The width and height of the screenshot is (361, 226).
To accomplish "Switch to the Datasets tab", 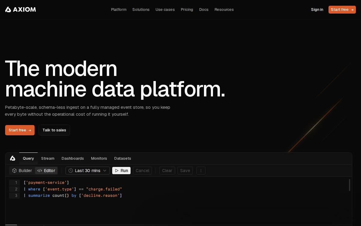I will [x=123, y=158].
